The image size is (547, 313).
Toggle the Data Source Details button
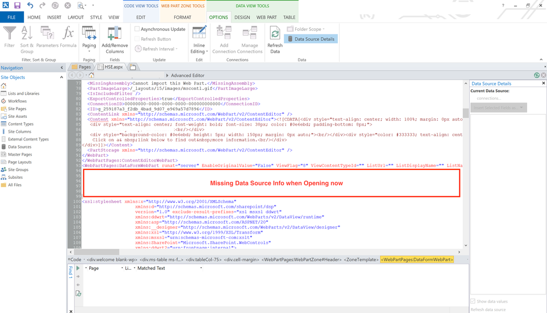tap(311, 39)
